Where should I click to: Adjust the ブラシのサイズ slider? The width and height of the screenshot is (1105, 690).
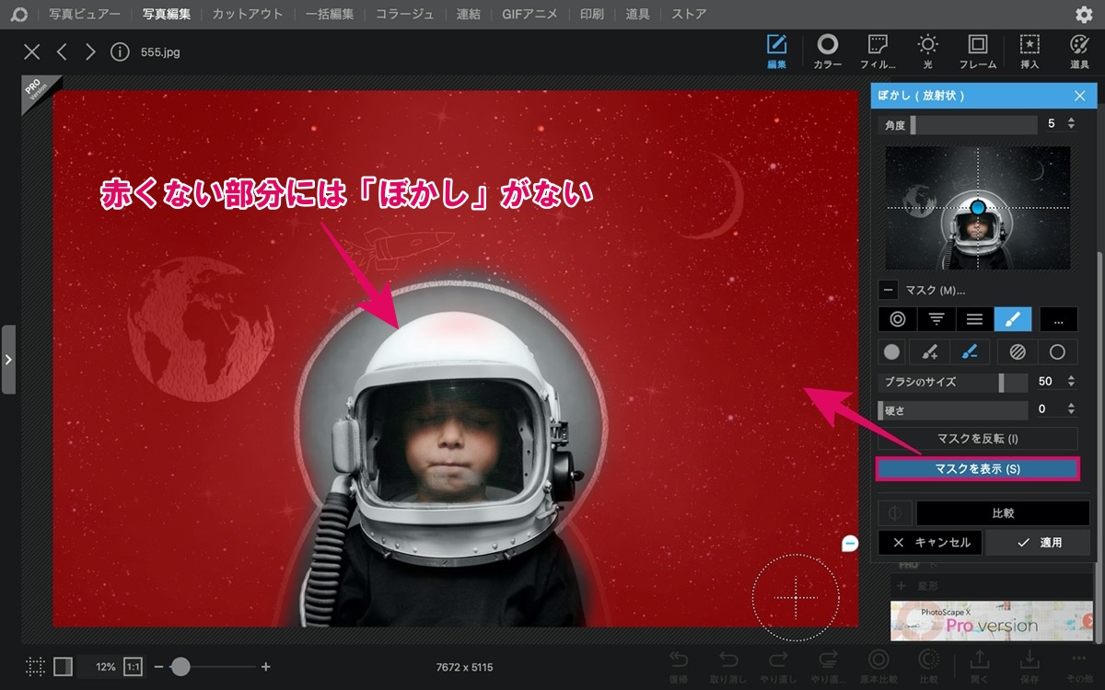[954, 381]
